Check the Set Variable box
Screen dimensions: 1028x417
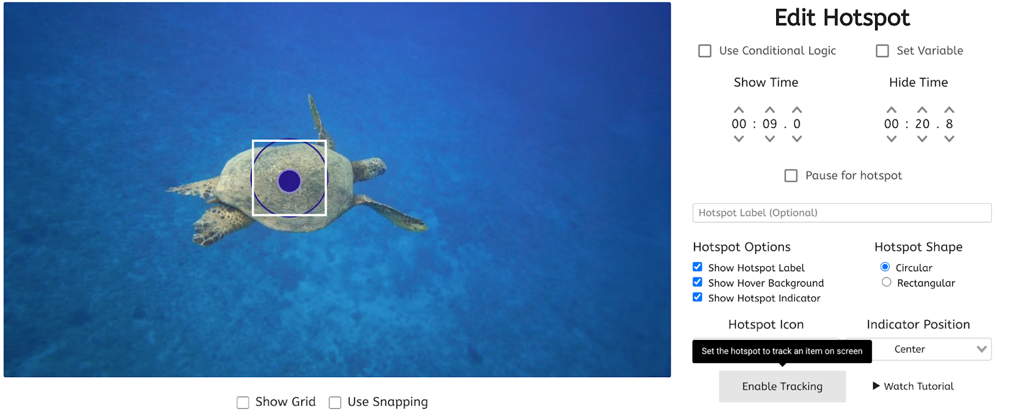tap(882, 51)
